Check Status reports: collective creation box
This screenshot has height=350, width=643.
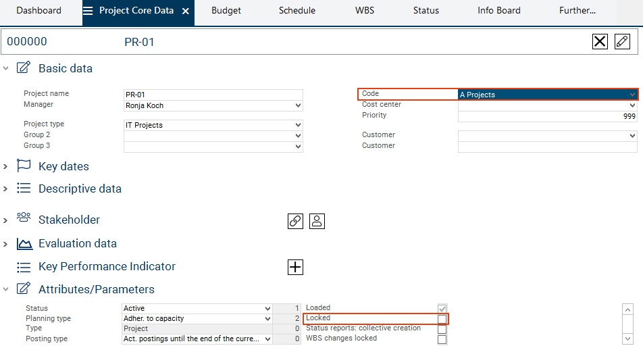[x=442, y=329]
